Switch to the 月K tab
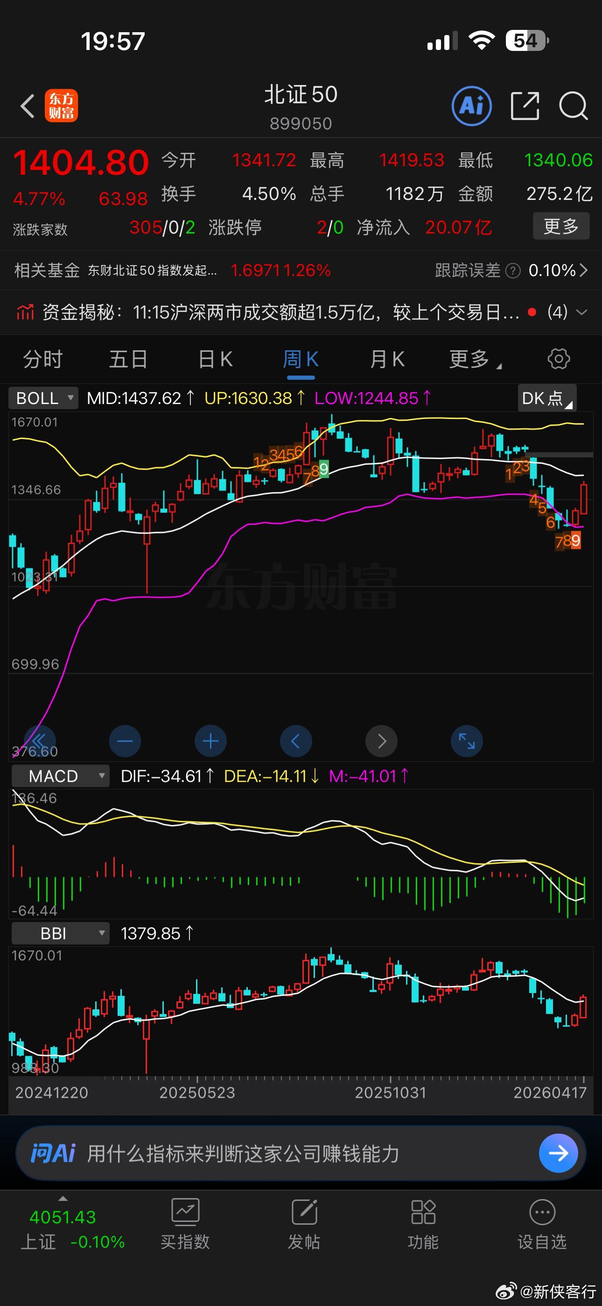Viewport: 602px width, 1306px height. coord(387,360)
